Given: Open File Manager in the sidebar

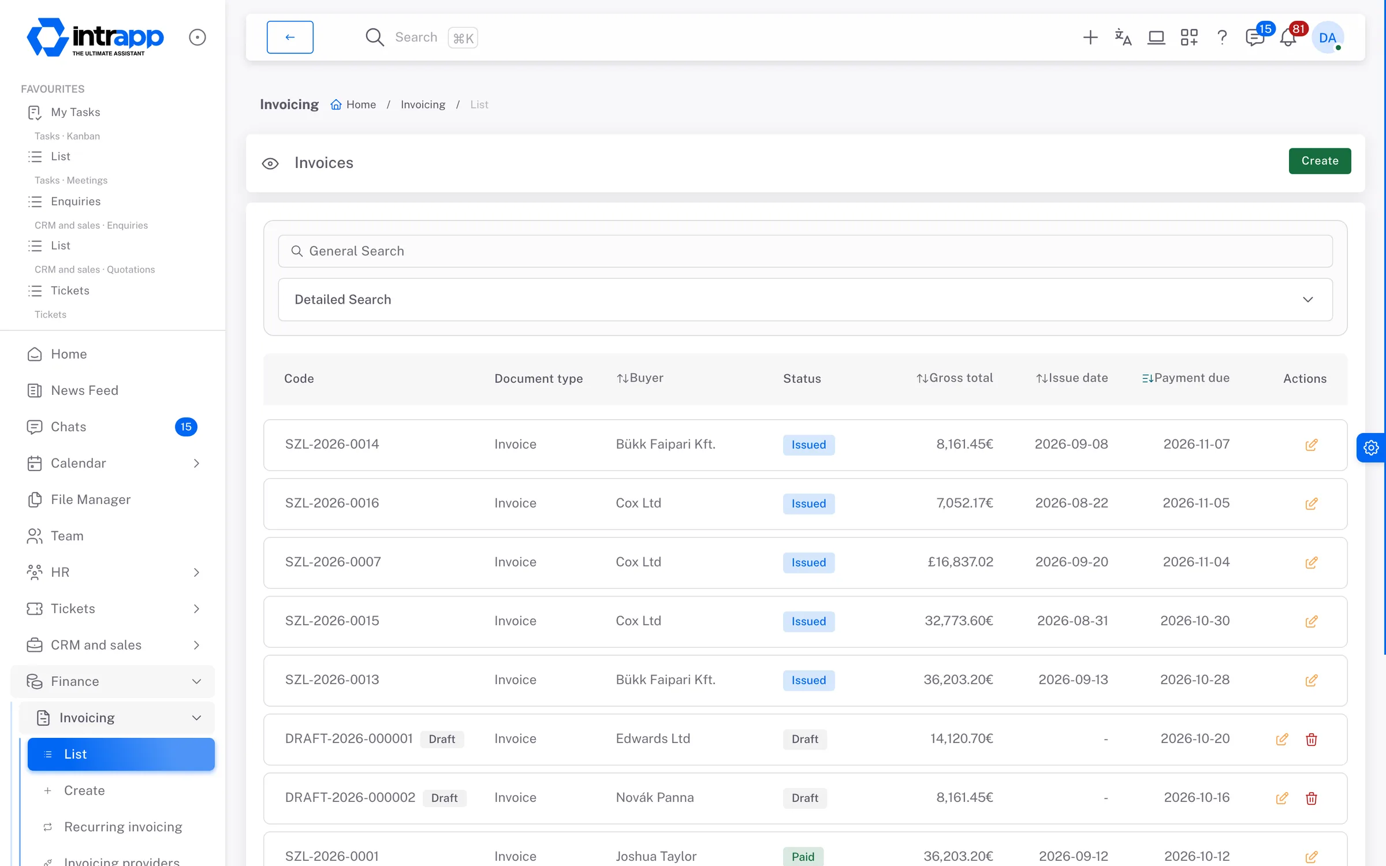Looking at the screenshot, I should (x=113, y=499).
